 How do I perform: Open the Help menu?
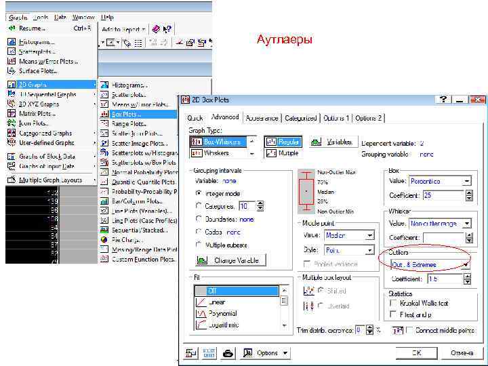click(x=107, y=18)
